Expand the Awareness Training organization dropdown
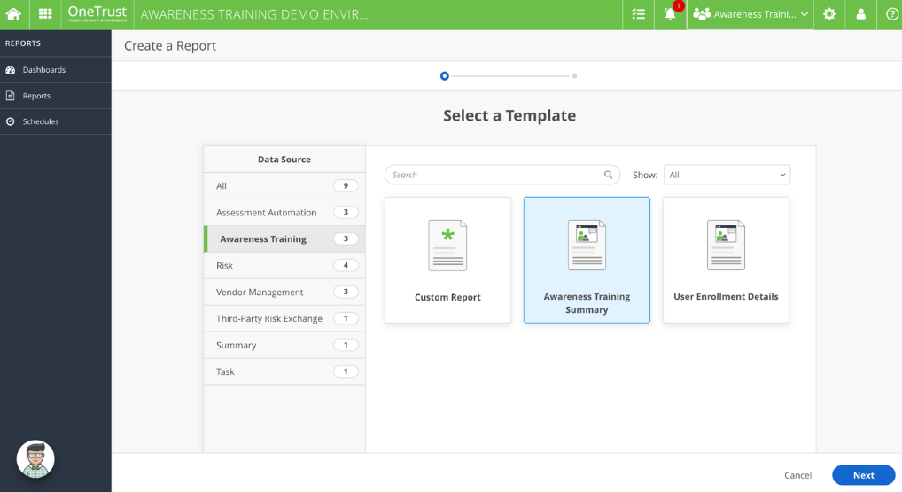This screenshot has width=902, height=492. tap(750, 14)
